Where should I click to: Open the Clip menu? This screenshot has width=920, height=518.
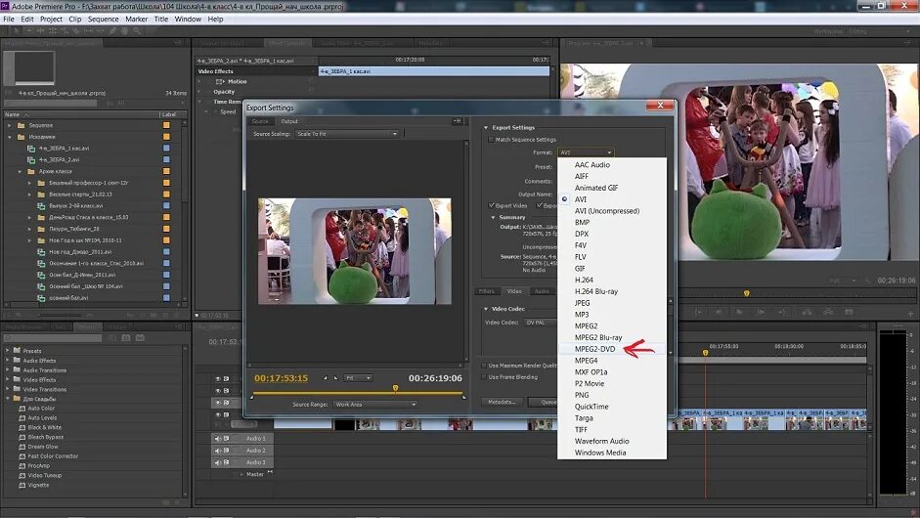tap(75, 19)
